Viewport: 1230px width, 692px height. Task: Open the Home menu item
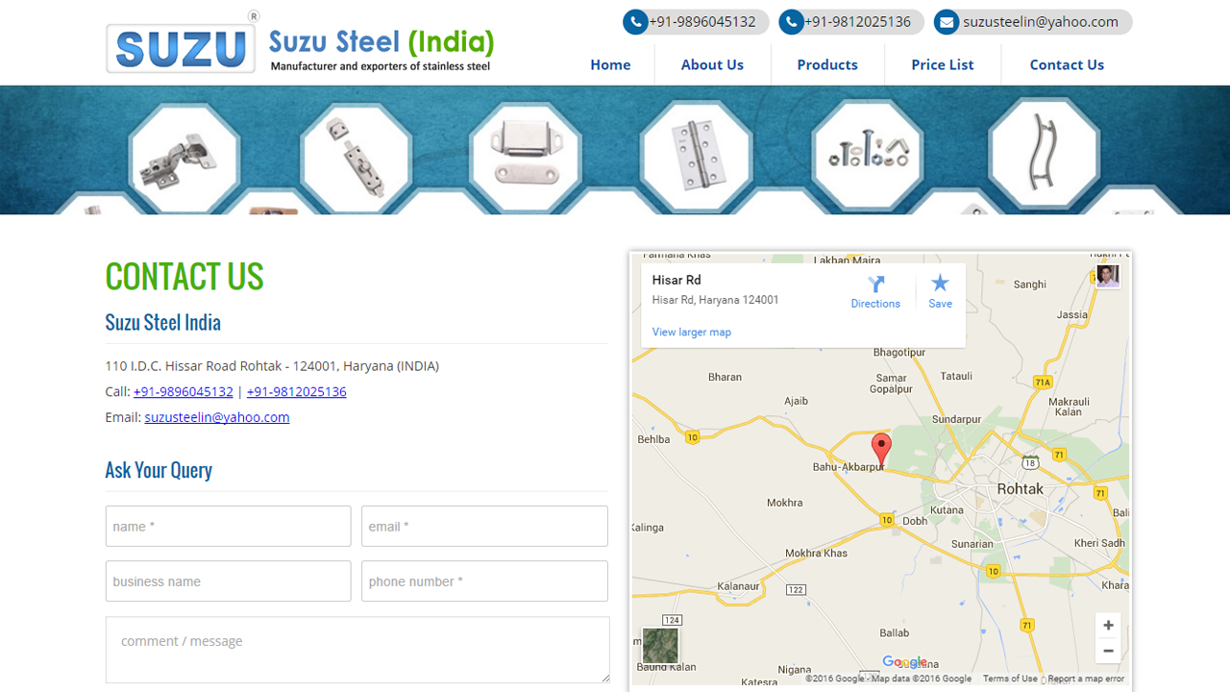pyautogui.click(x=610, y=64)
